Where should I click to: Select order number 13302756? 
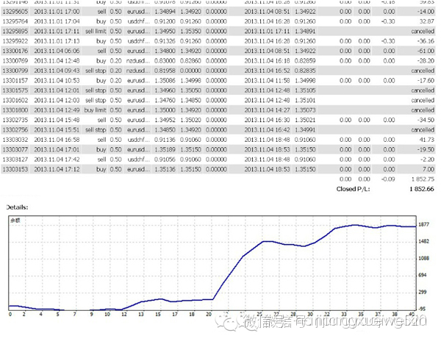tap(15, 129)
